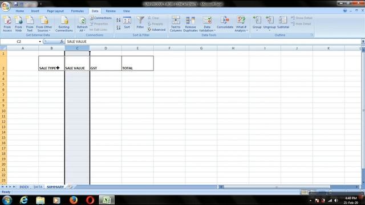Image resolution: width=365 pixels, height=205 pixels.
Task: Open the Outline dialog launcher
Action: pyautogui.click(x=312, y=35)
